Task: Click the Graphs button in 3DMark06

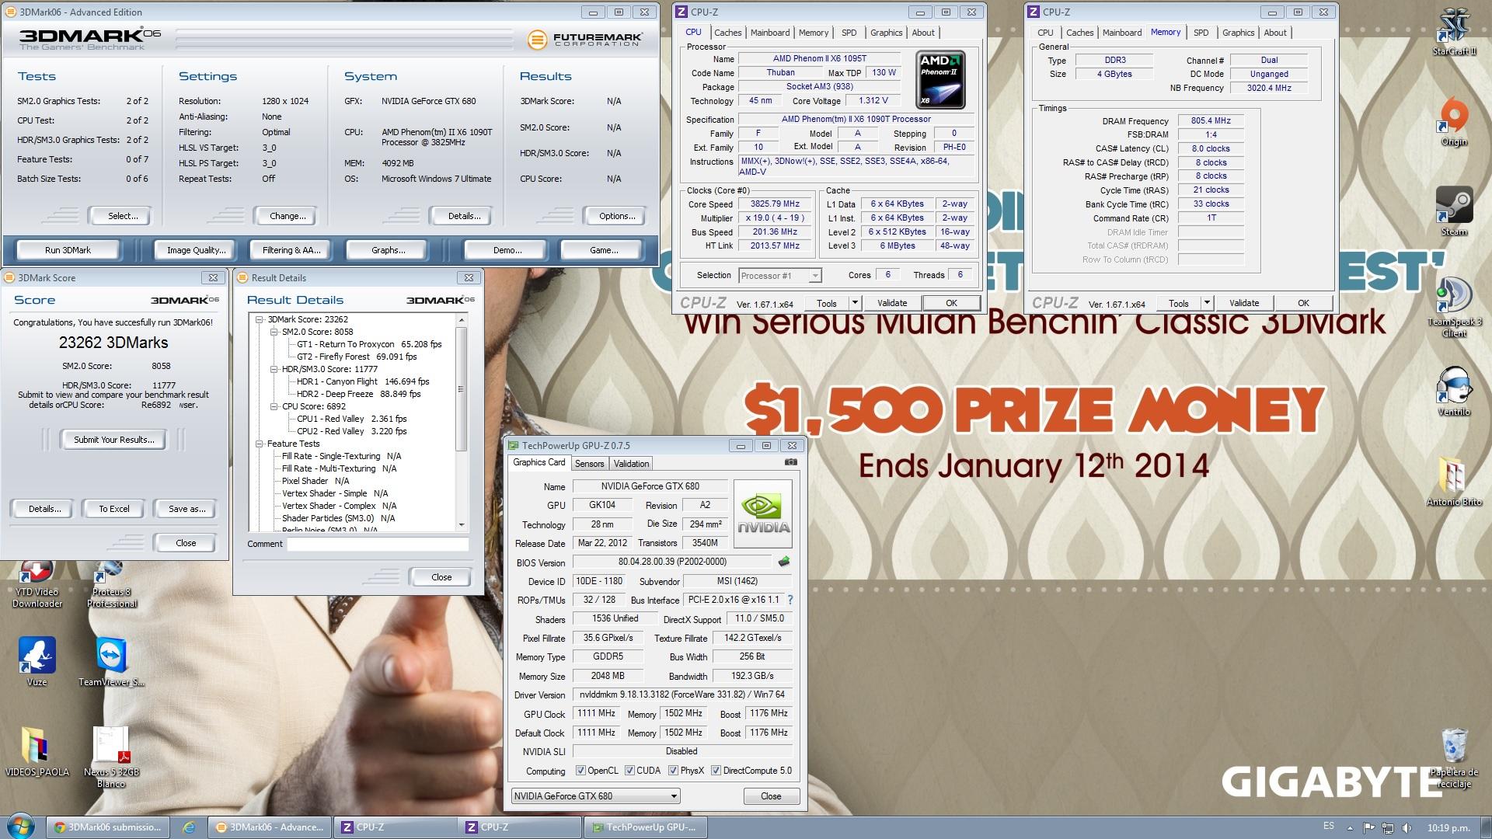Action: (388, 250)
